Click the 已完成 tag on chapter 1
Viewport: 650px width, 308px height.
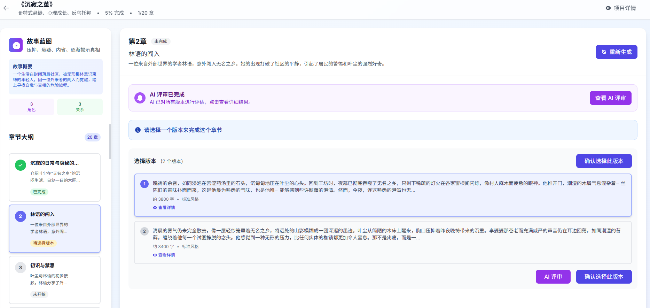[x=39, y=192]
